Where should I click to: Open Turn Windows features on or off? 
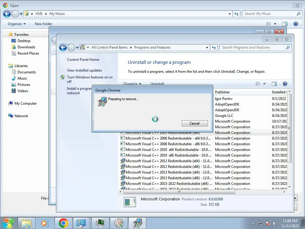[x=90, y=79]
